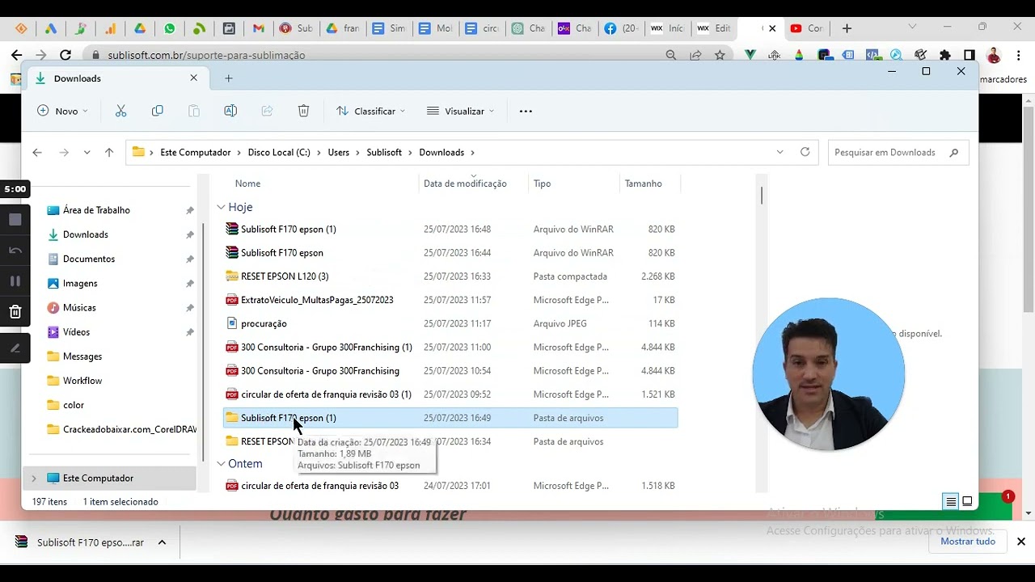Click the Copy icon in Explorer toolbar
The image size is (1035, 582).
click(x=158, y=111)
